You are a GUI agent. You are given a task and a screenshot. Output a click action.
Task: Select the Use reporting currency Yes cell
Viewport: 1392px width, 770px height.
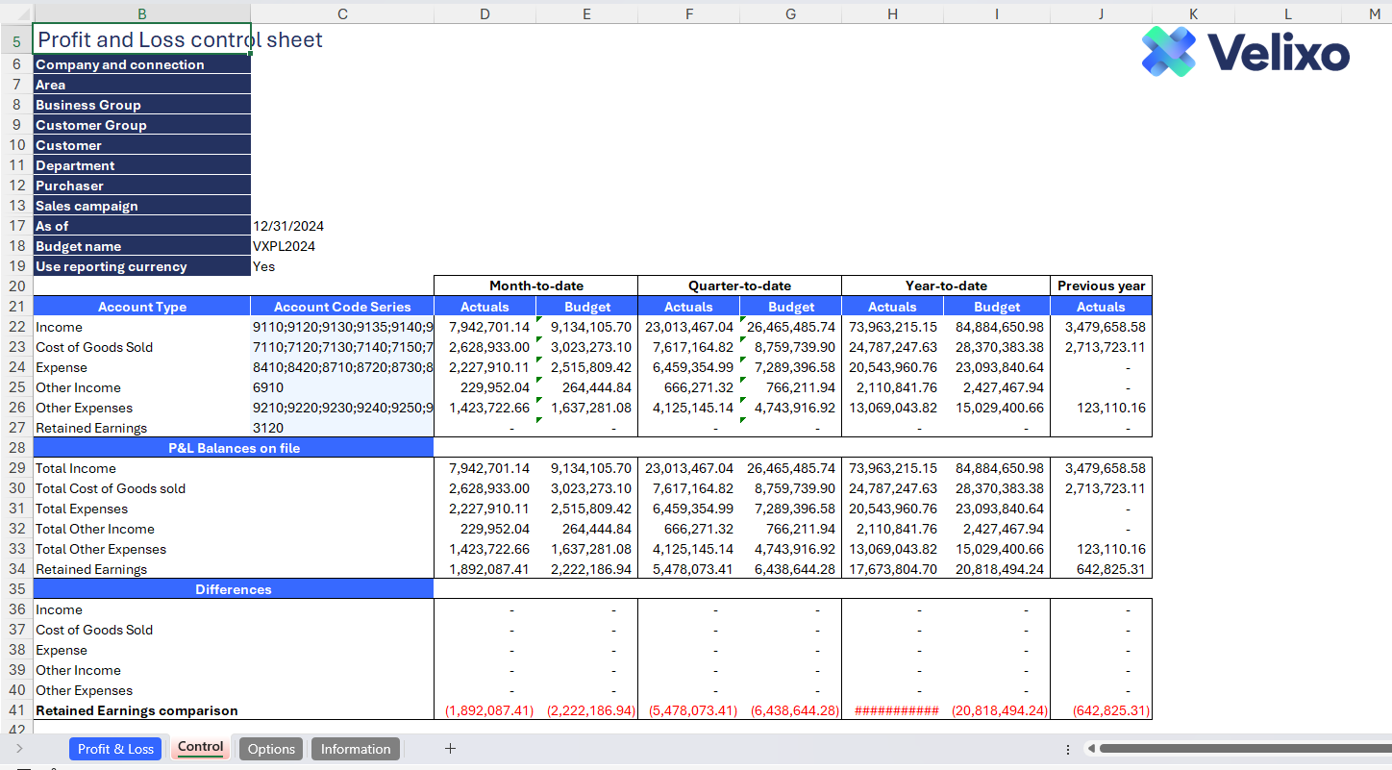tap(264, 266)
